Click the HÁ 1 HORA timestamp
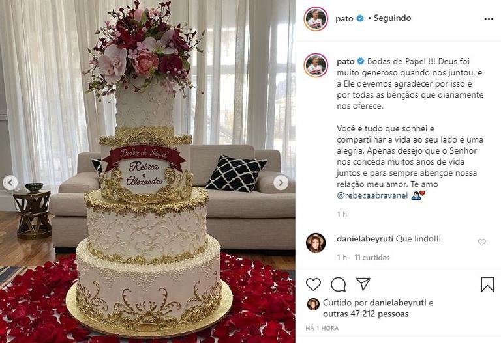This screenshot has height=343, width=501. [322, 328]
